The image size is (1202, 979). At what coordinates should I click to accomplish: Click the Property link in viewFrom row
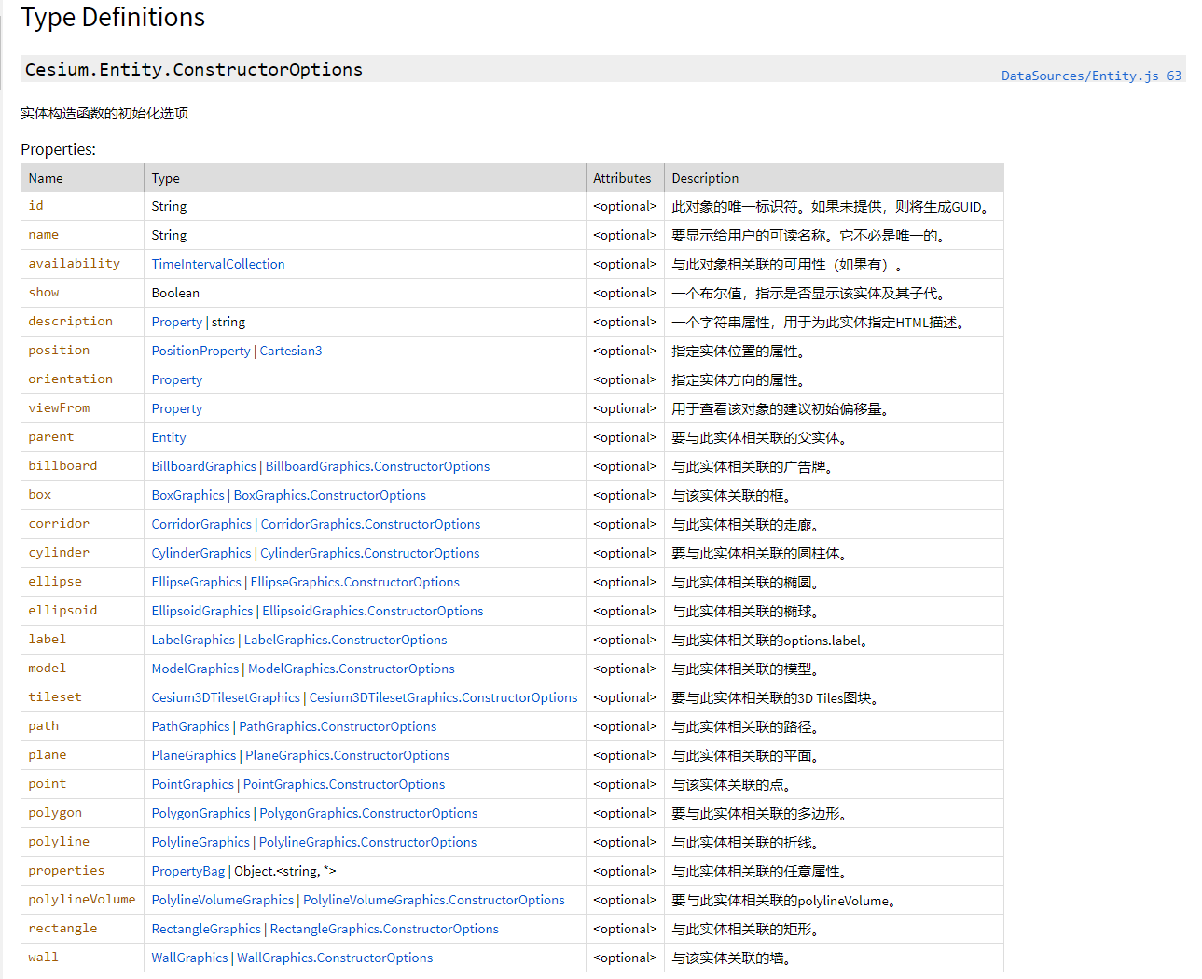(x=177, y=408)
